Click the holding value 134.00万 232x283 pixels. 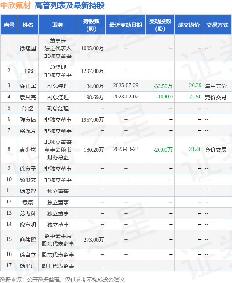pos(94,86)
